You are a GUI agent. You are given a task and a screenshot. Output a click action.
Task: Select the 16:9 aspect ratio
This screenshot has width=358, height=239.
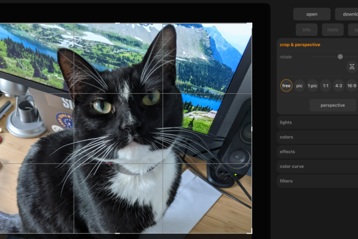[x=352, y=85]
